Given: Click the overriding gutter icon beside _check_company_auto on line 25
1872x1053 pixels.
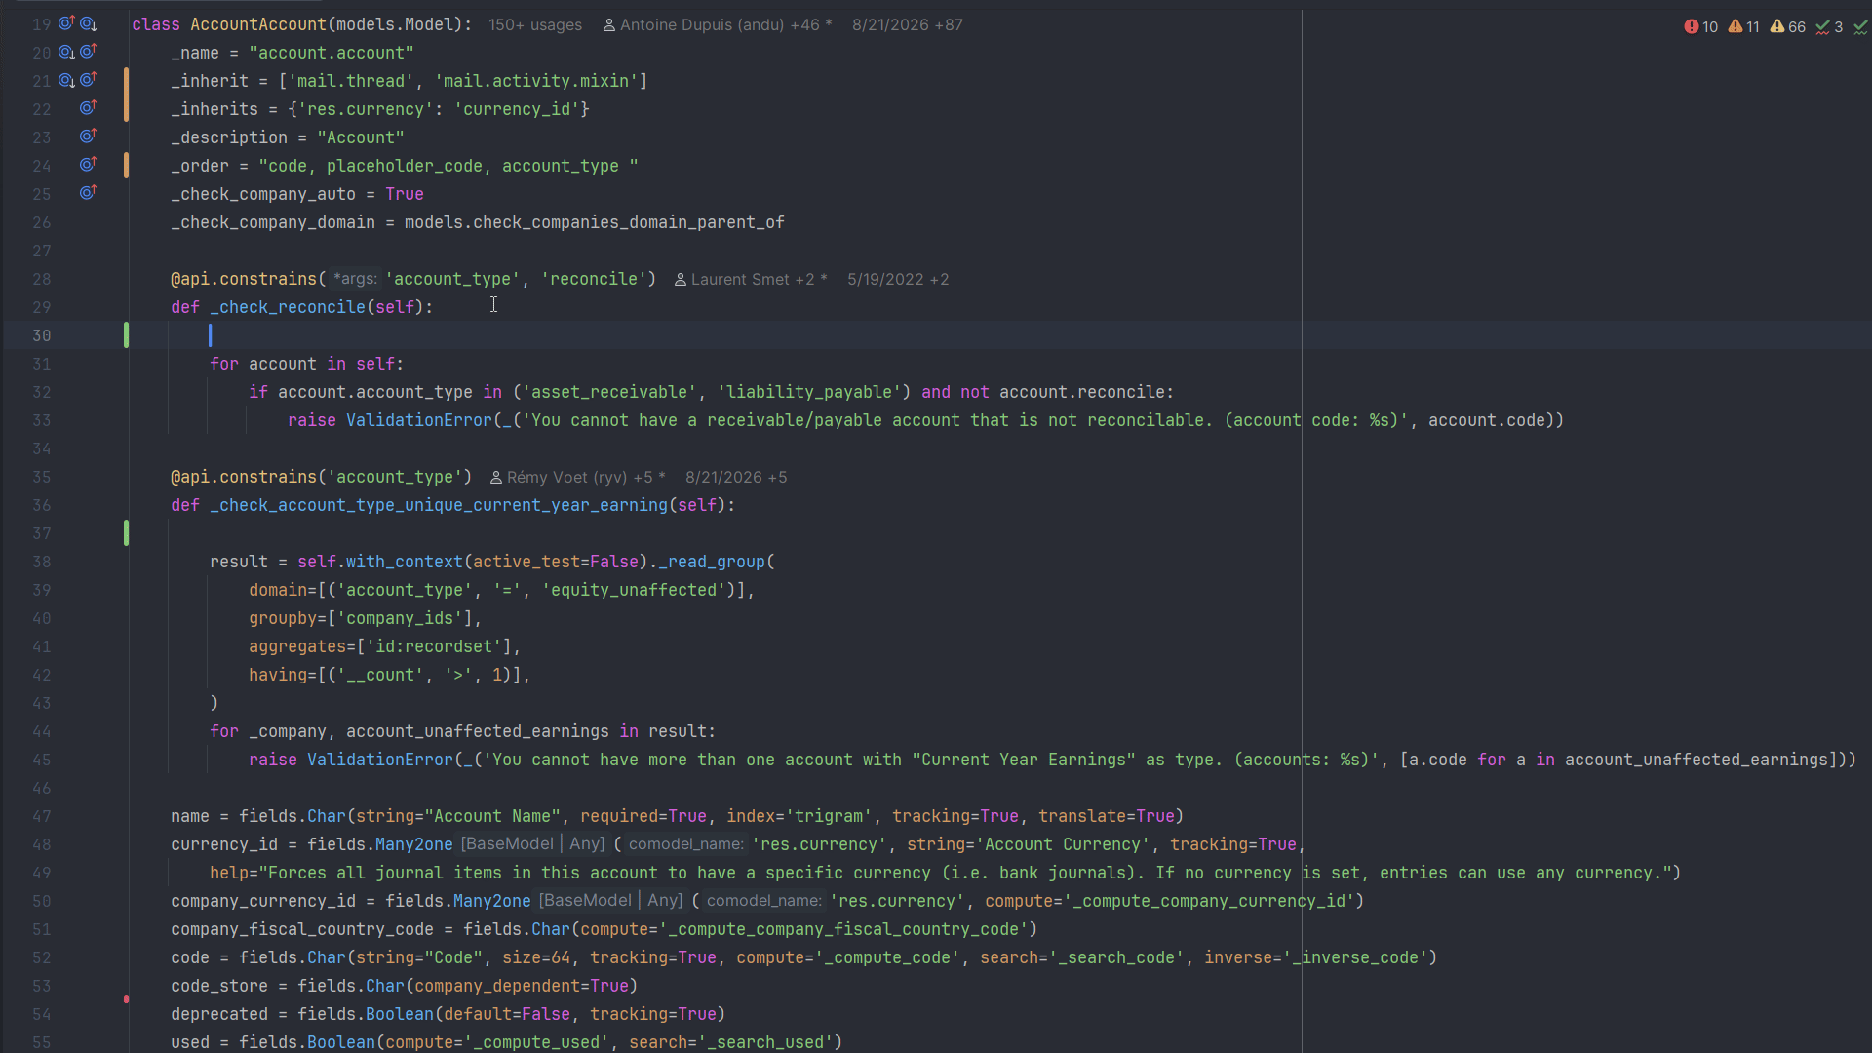Looking at the screenshot, I should click(88, 193).
